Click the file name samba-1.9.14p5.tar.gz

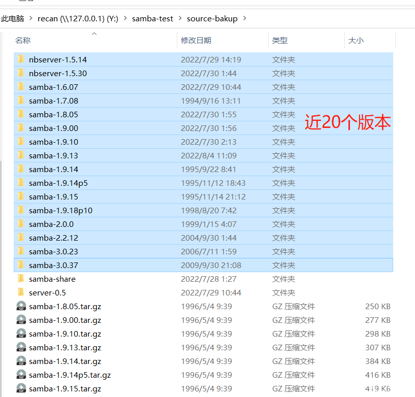70,375
